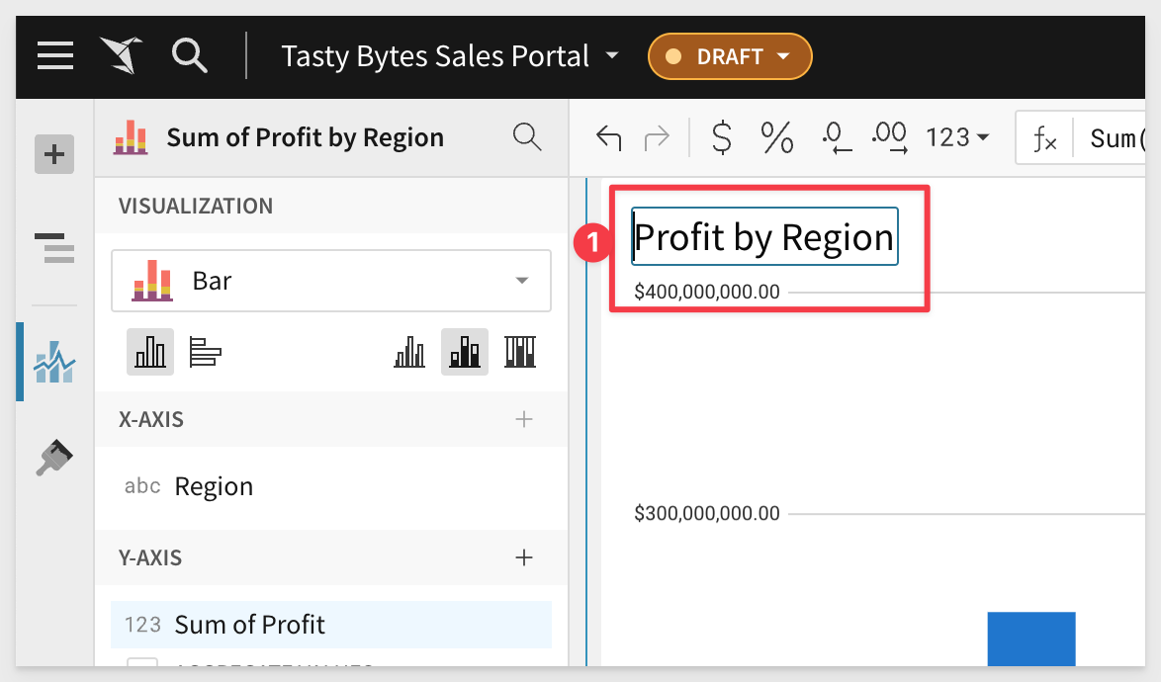
Task: Open the hamburger main menu
Action: point(55,55)
